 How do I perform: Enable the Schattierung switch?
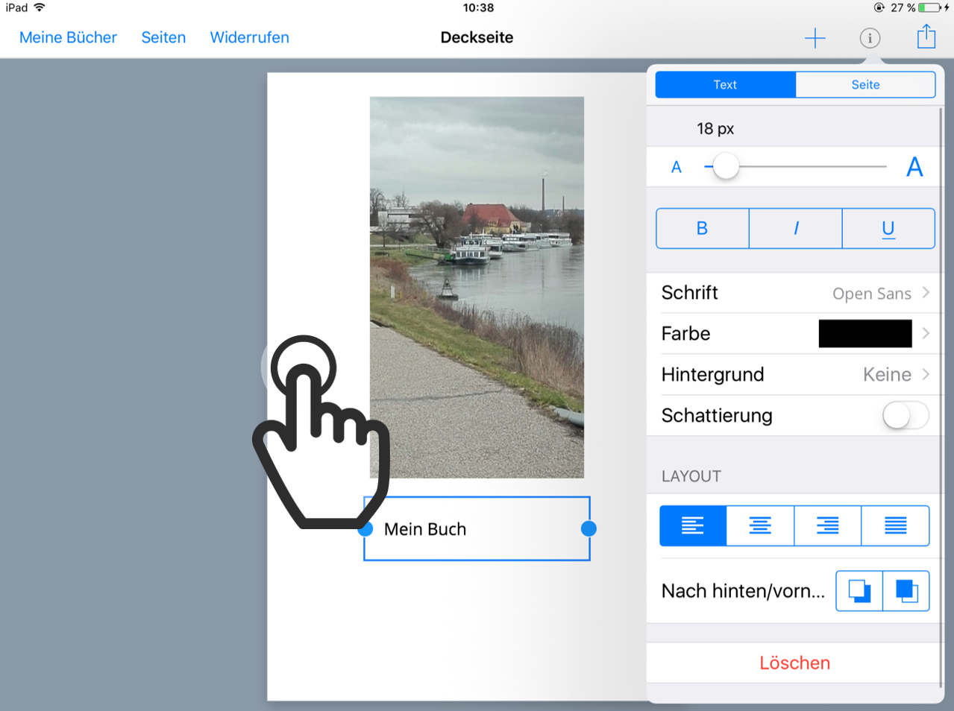pyautogui.click(x=906, y=415)
